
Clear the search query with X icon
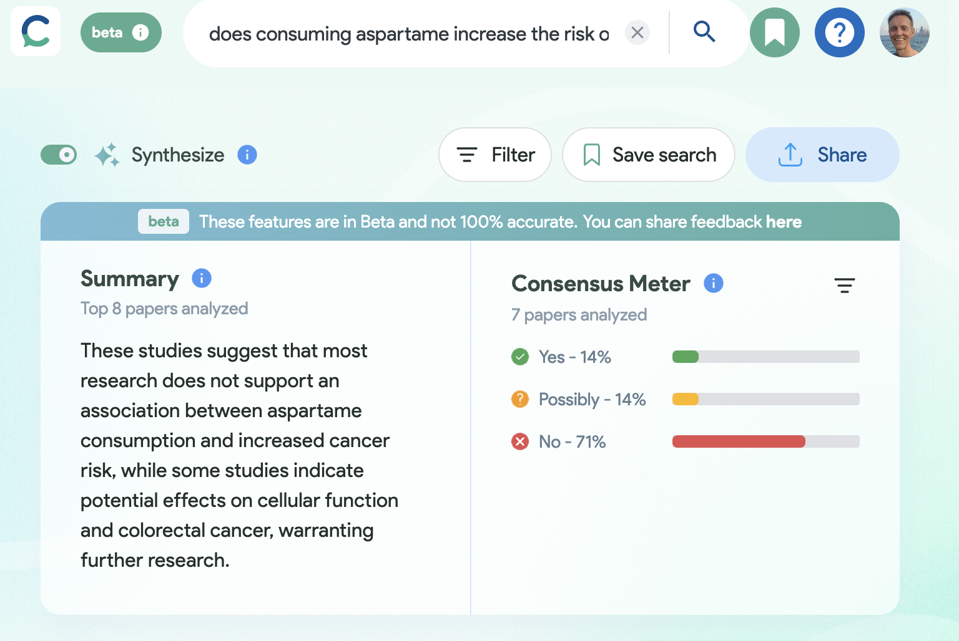pyautogui.click(x=637, y=32)
